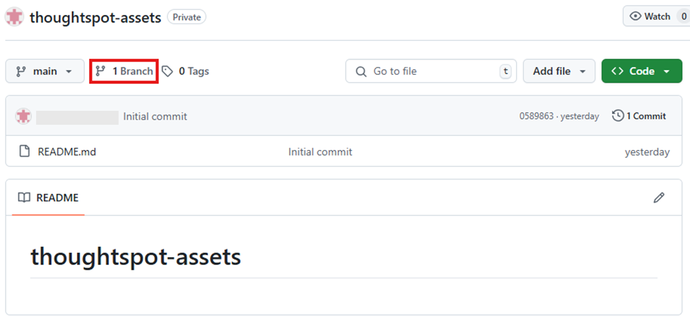Click the Go to file search field

431,71
